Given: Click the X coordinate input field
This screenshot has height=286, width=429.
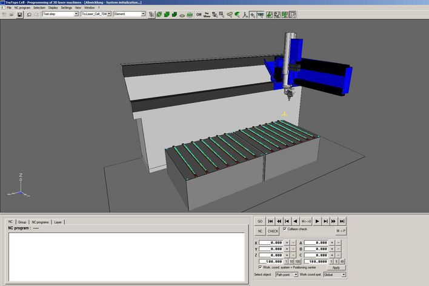Looking at the screenshot, I should [270, 242].
